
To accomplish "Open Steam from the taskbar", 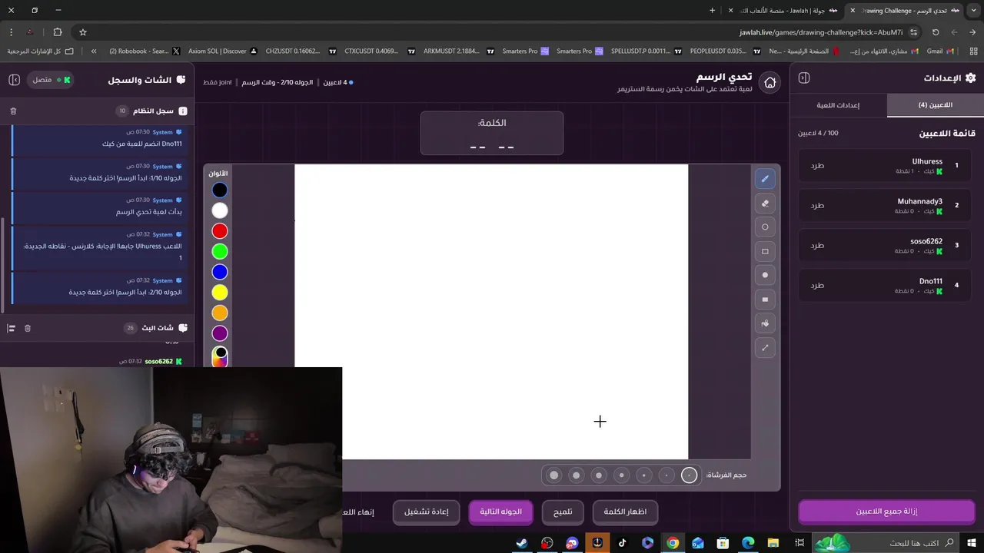I will coord(522,543).
